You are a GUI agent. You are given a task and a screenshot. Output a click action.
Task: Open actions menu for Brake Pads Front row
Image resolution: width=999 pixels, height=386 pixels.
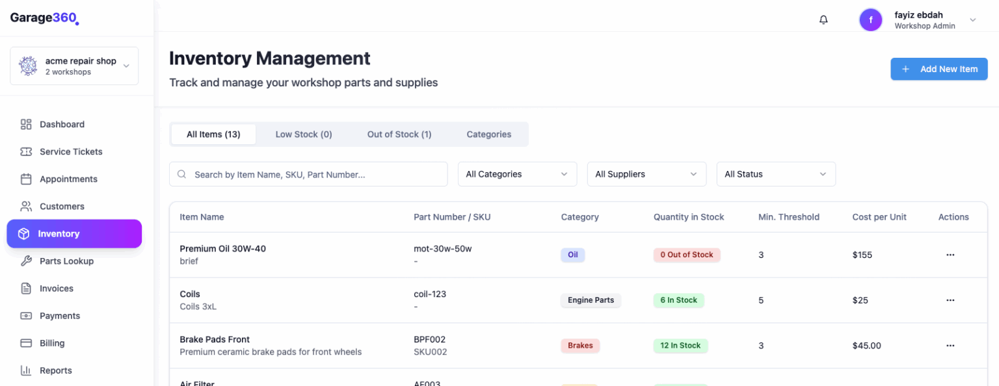pyautogui.click(x=950, y=345)
